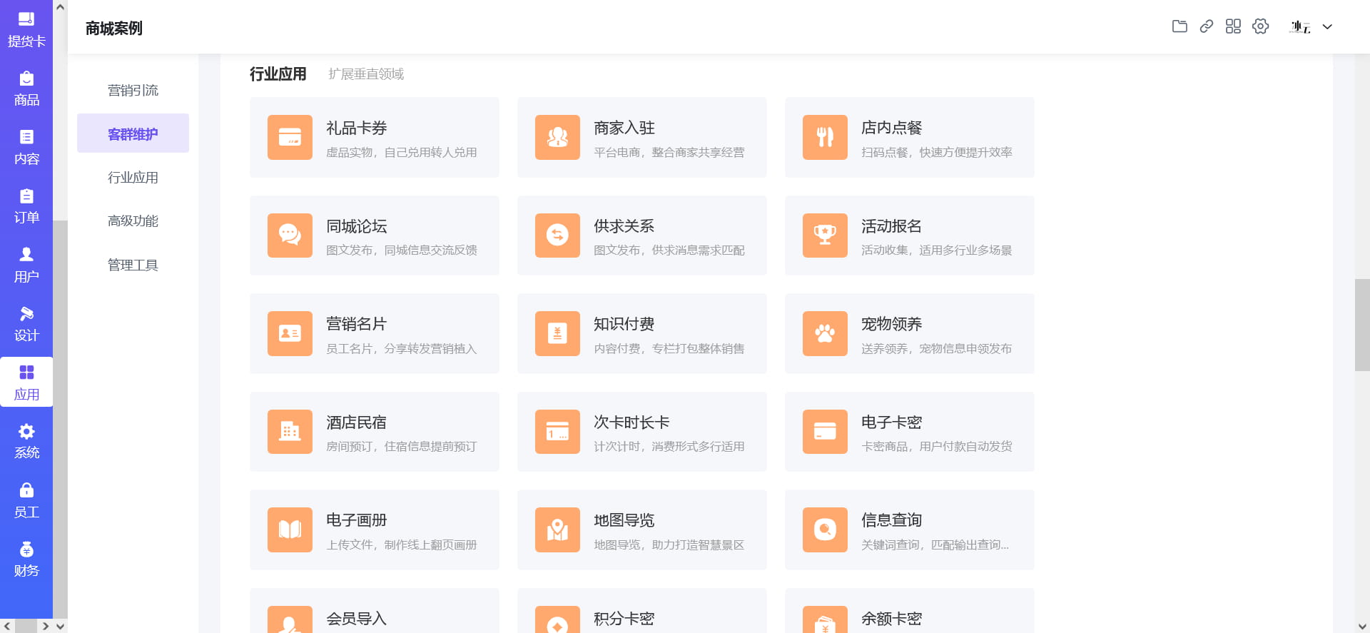
Task: Open the 店内点餐 app title
Action: point(892,128)
